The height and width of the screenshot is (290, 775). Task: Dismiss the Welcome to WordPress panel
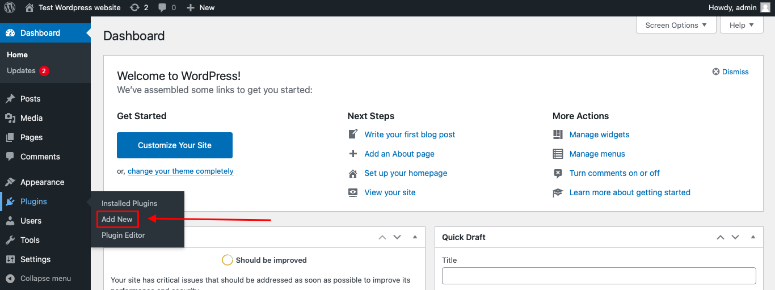pyautogui.click(x=731, y=72)
